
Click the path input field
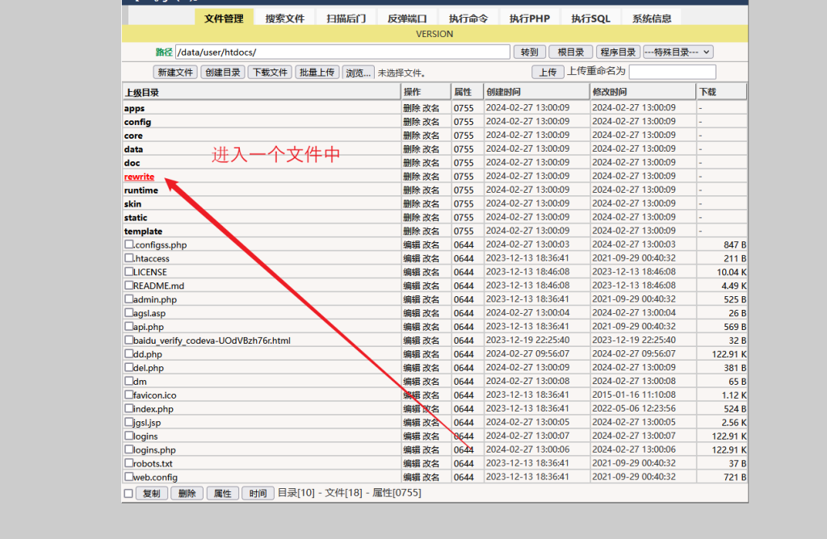(343, 52)
